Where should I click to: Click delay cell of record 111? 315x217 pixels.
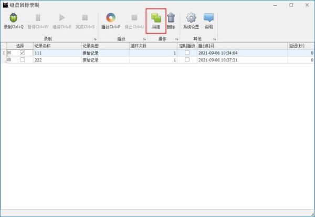pos(301,53)
